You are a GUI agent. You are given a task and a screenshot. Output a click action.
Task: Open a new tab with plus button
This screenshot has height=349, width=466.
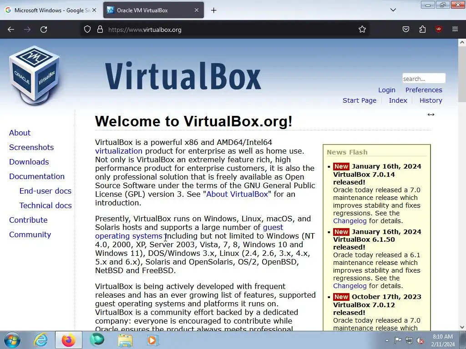click(214, 10)
